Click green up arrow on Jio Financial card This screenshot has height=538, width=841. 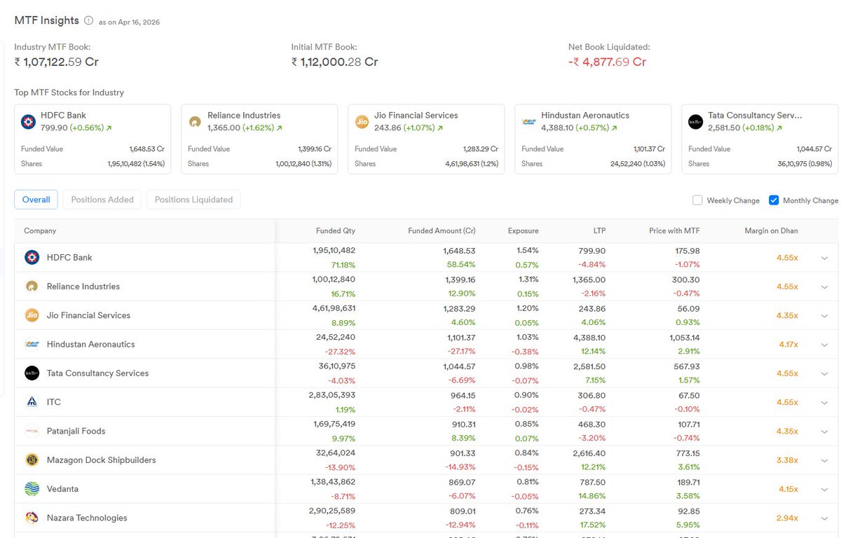click(439, 128)
